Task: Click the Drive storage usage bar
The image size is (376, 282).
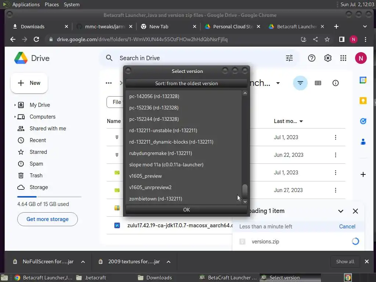Action: (x=50, y=197)
